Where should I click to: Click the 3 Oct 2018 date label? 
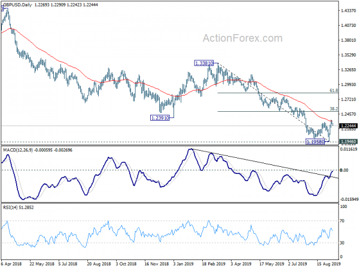coord(126,264)
